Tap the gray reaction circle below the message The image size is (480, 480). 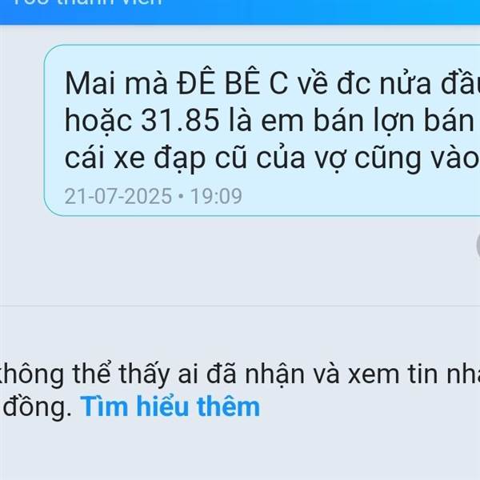coord(478,246)
